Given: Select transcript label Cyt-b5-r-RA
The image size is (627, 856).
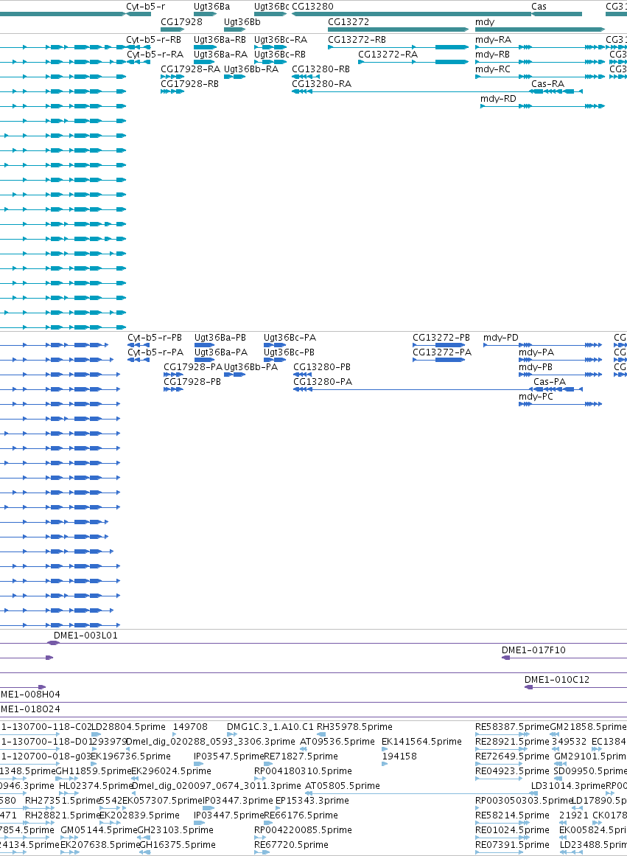Looking at the screenshot, I should point(155,55).
